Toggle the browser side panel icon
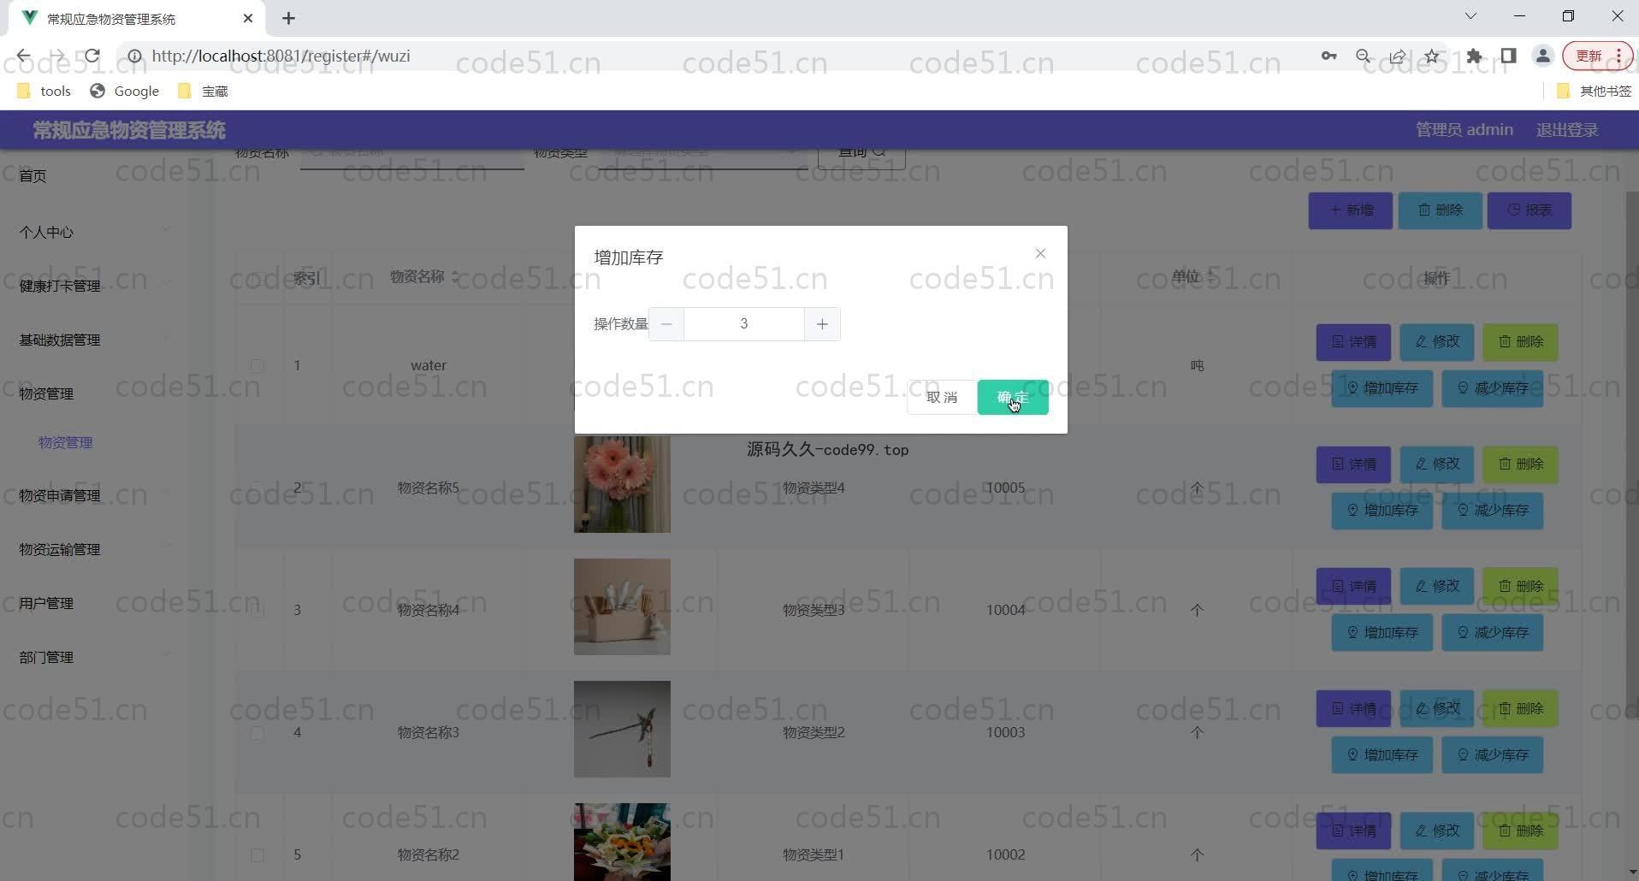Image resolution: width=1639 pixels, height=881 pixels. click(1508, 56)
